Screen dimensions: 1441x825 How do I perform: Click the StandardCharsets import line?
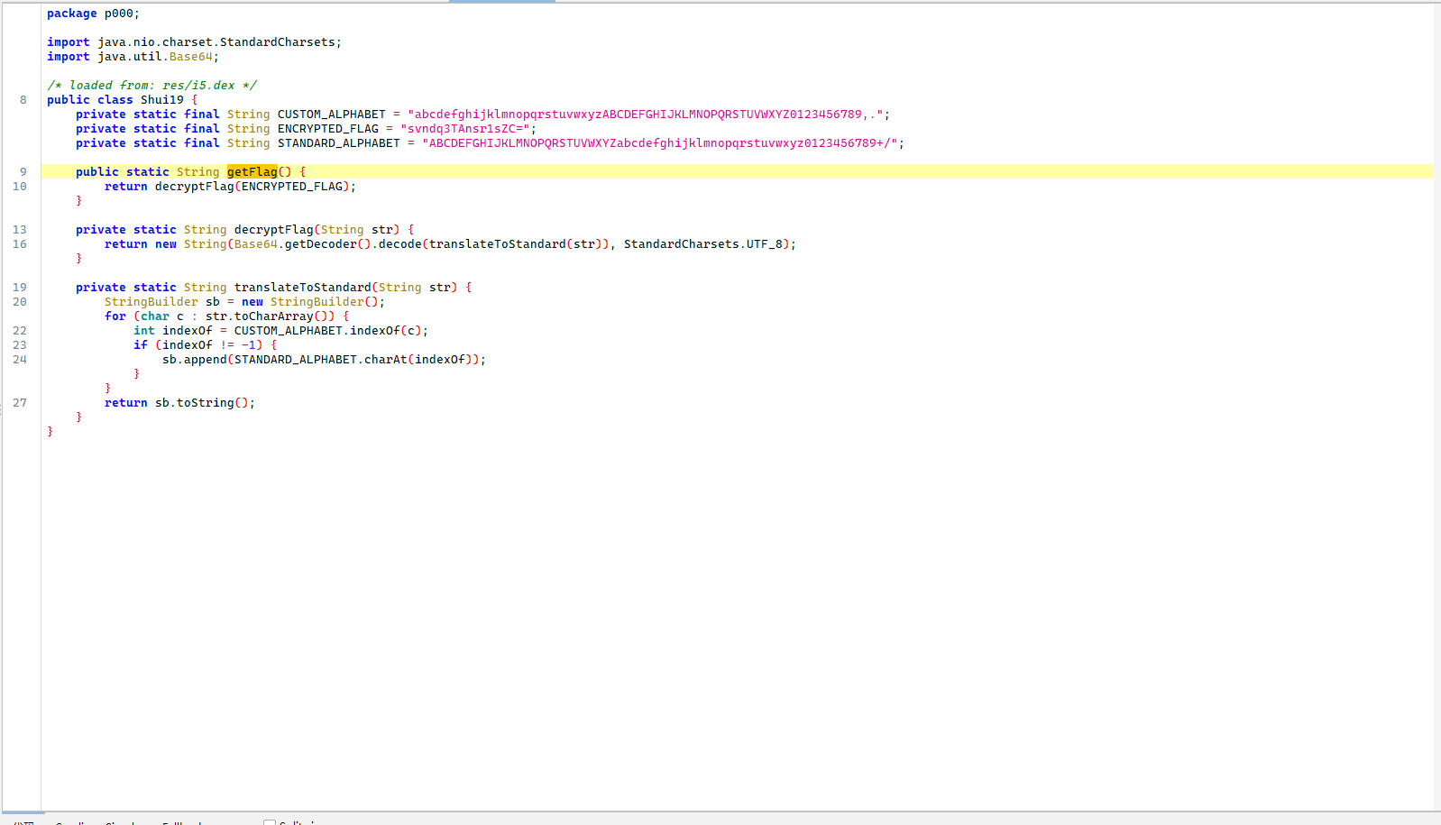[195, 41]
